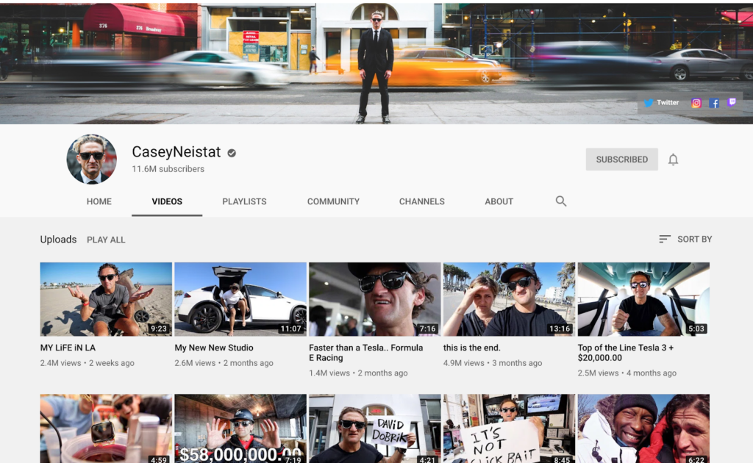The width and height of the screenshot is (753, 463).
Task: Click the PLAY ALL link
Action: [x=106, y=240]
